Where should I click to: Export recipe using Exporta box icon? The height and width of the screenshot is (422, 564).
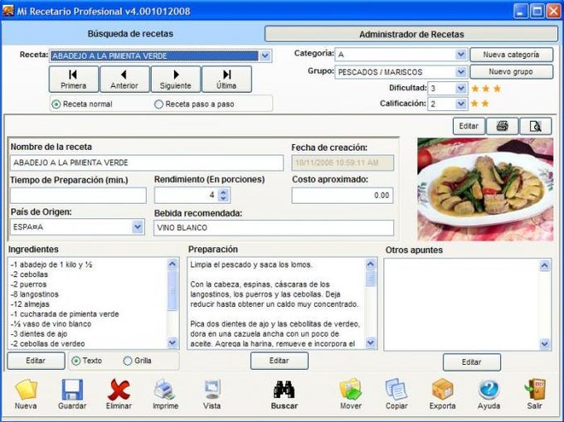click(442, 395)
